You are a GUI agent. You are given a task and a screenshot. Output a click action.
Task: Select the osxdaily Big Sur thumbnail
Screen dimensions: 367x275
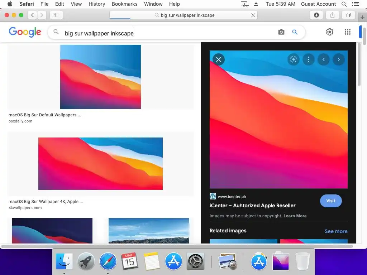100,77
